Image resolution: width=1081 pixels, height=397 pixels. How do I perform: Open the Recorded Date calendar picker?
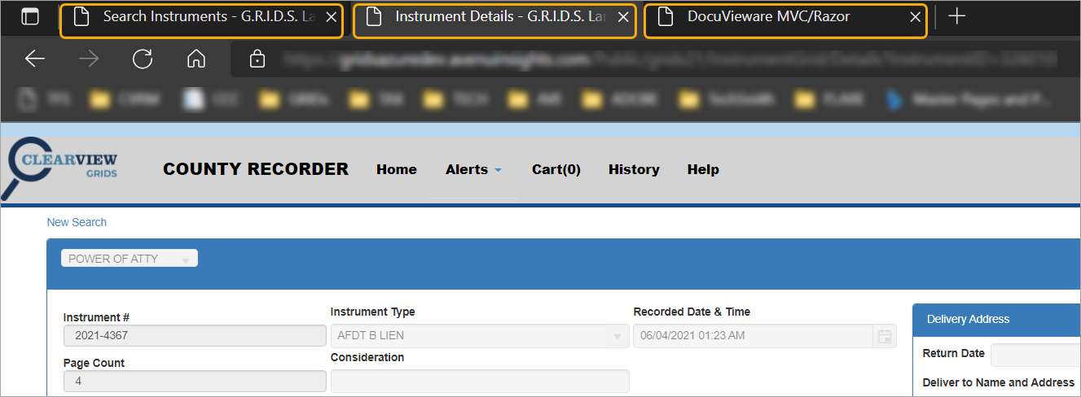(884, 336)
